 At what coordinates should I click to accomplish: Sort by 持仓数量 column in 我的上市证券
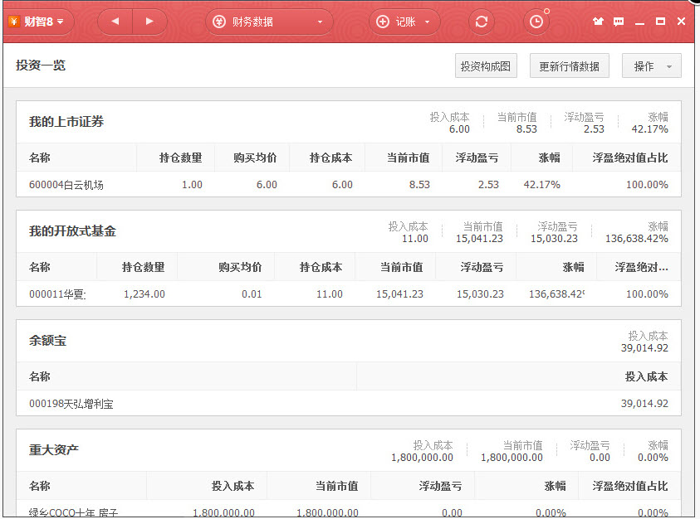[181, 158]
